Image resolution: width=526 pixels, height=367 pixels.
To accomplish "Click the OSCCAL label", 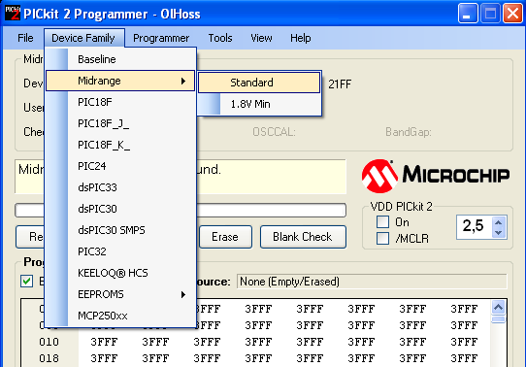I will coord(274,132).
